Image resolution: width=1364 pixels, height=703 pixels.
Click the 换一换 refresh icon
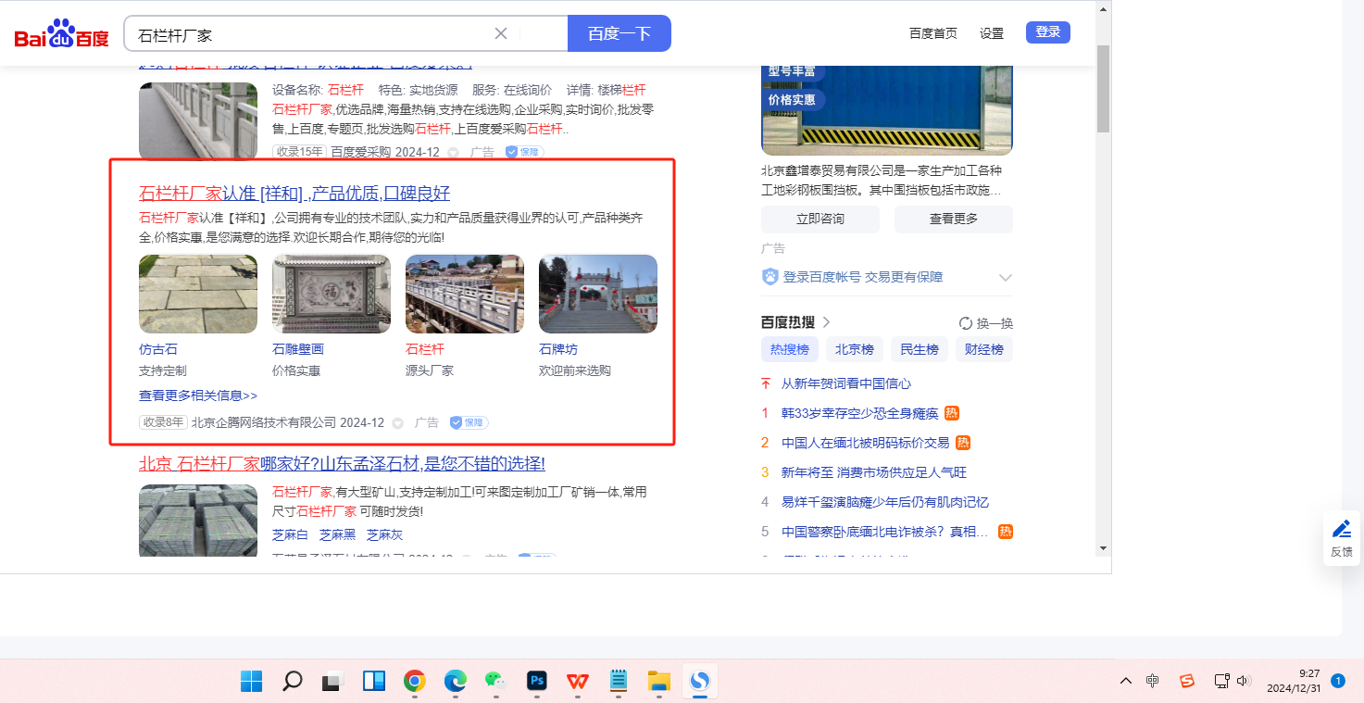tap(966, 323)
